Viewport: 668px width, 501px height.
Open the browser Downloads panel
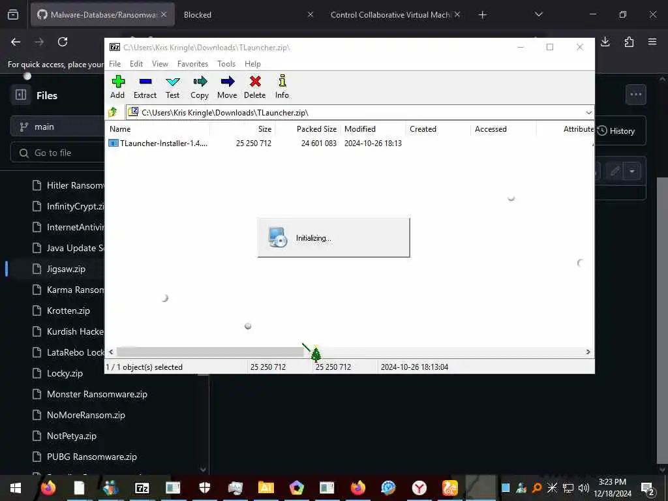pyautogui.click(x=605, y=42)
